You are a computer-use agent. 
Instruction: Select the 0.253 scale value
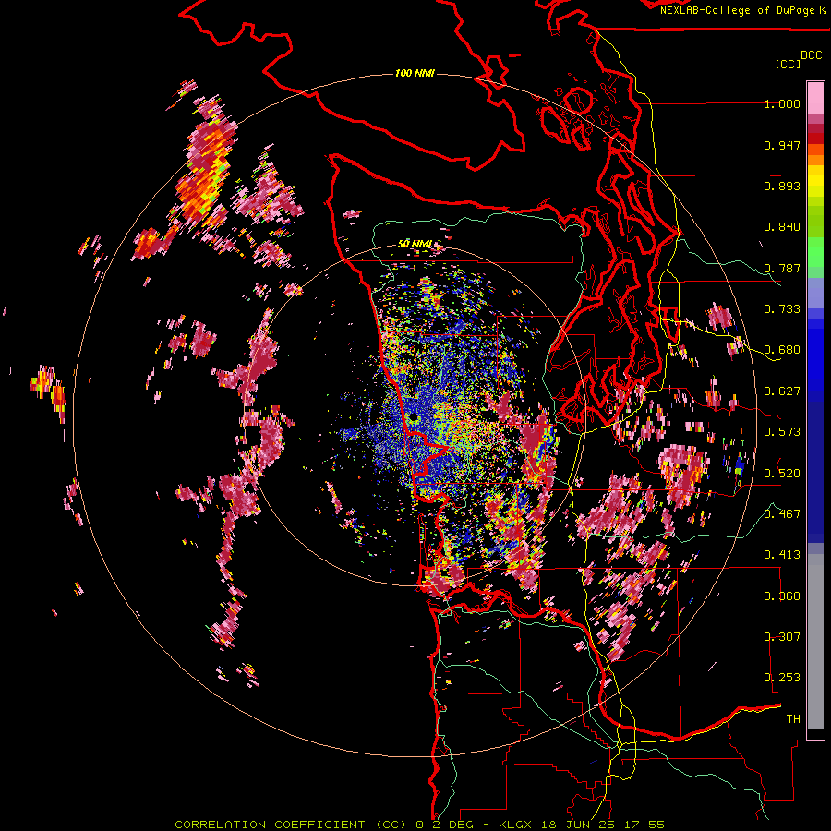(x=782, y=678)
